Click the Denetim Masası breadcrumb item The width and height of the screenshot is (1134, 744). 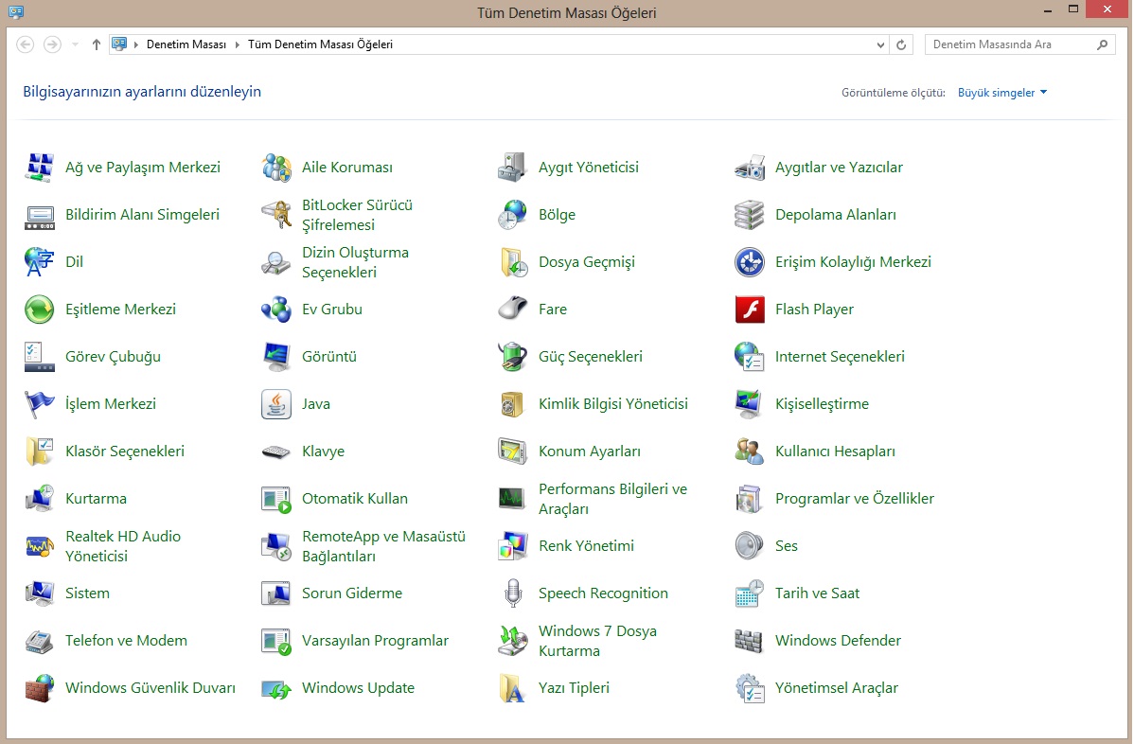186,44
